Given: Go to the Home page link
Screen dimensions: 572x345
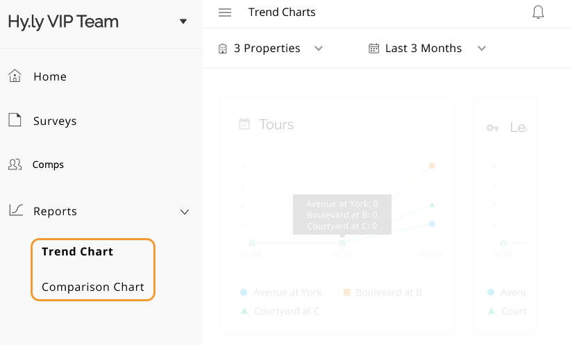Looking at the screenshot, I should tap(50, 76).
